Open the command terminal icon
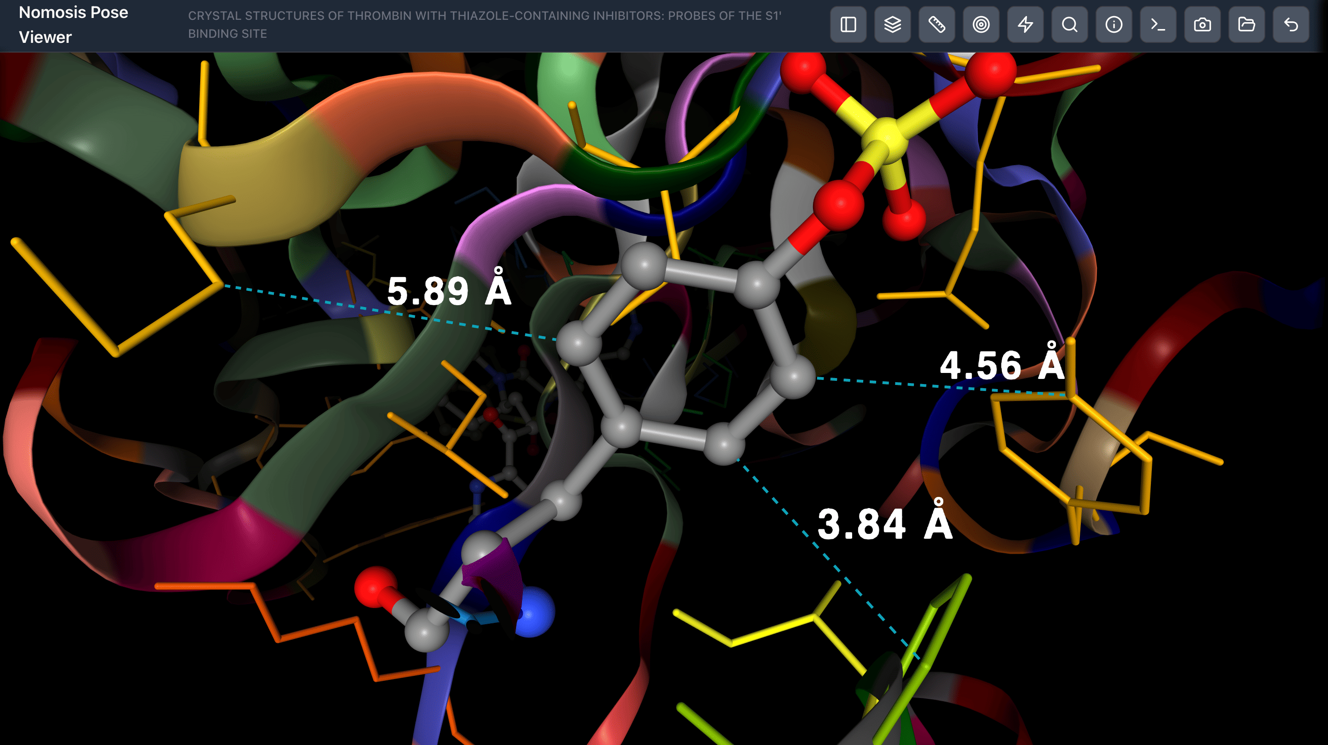The height and width of the screenshot is (745, 1328). click(1158, 24)
